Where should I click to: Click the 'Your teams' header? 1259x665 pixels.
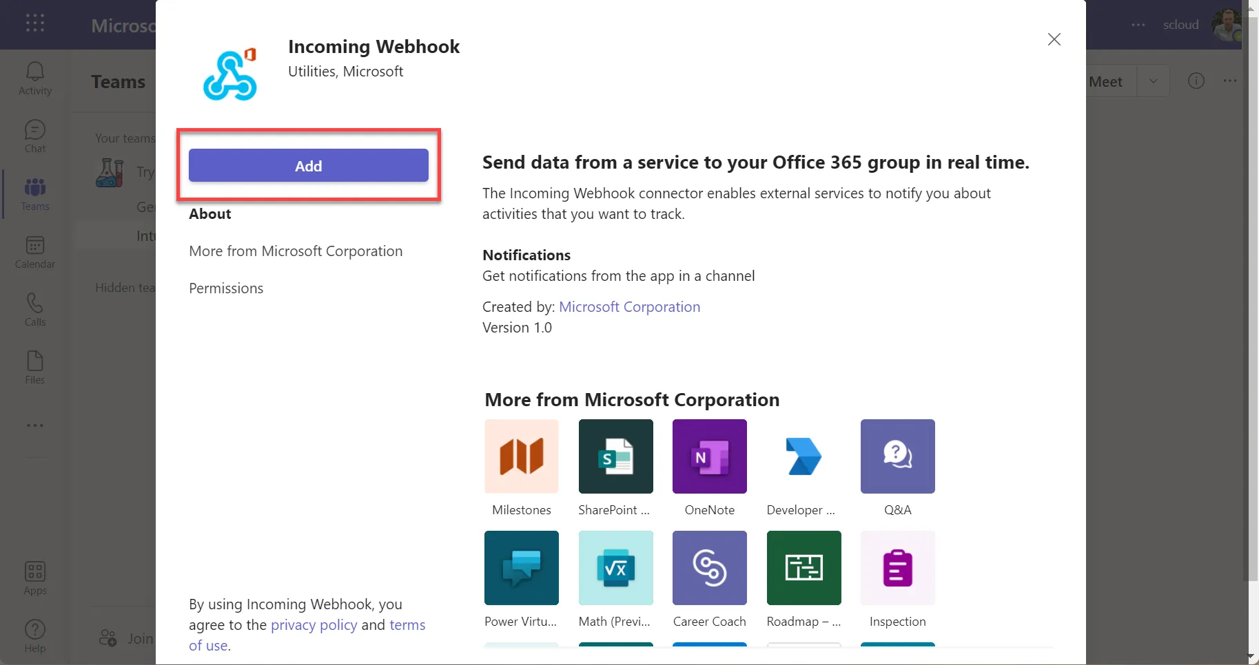point(125,138)
